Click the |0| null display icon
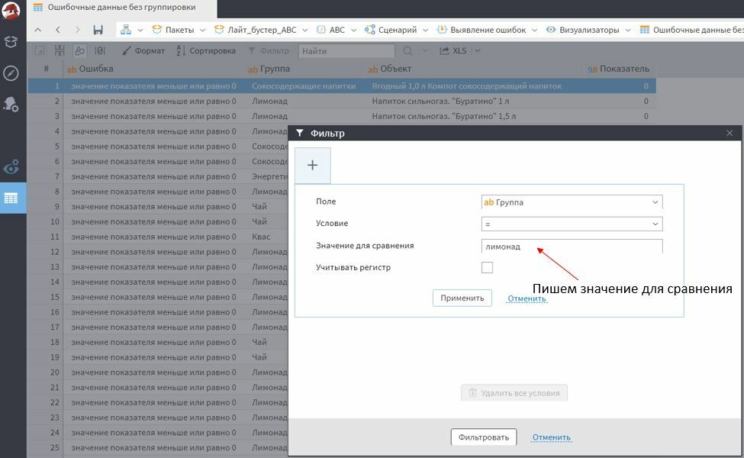The image size is (744, 458). pyautogui.click(x=100, y=50)
